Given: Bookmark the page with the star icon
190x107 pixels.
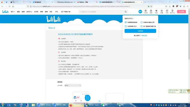Looking at the screenshot, I should (151, 6).
